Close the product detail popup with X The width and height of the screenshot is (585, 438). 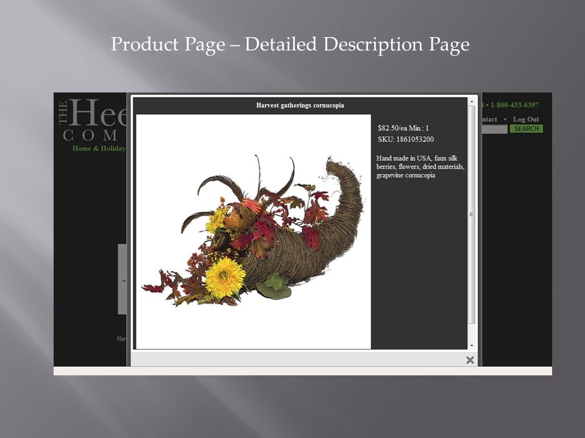pyautogui.click(x=470, y=360)
